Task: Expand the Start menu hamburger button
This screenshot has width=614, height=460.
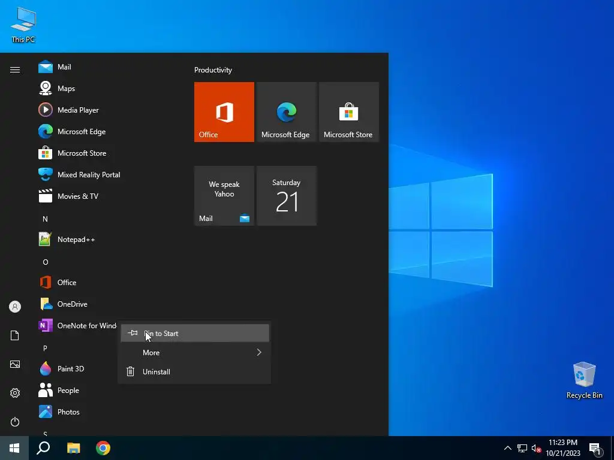Action: coord(15,69)
